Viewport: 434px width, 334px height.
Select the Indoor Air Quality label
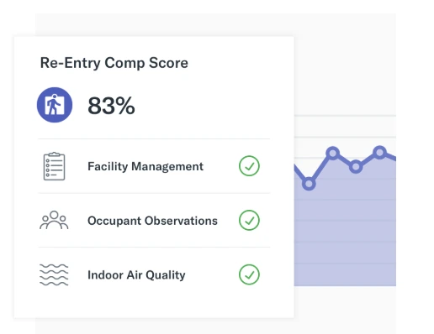coord(136,275)
